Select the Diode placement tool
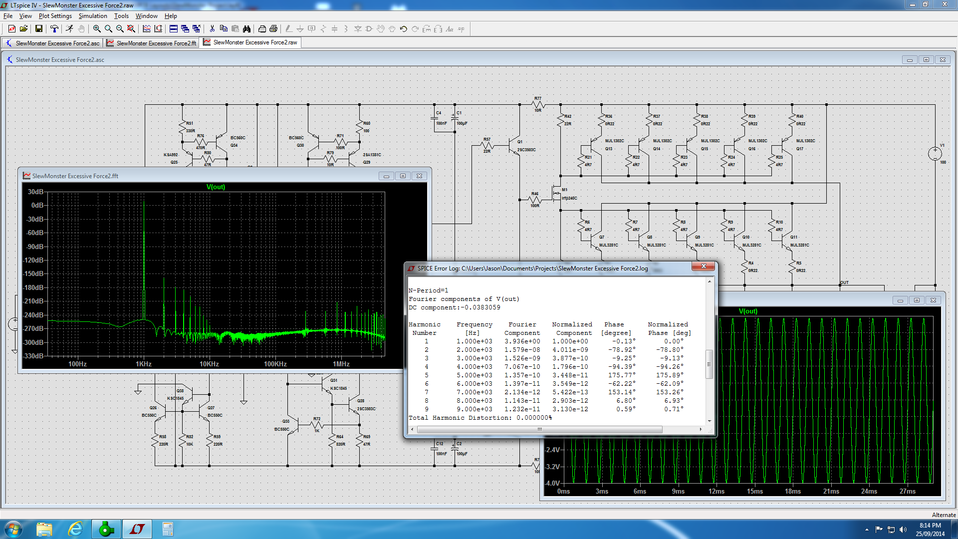 coord(358,29)
